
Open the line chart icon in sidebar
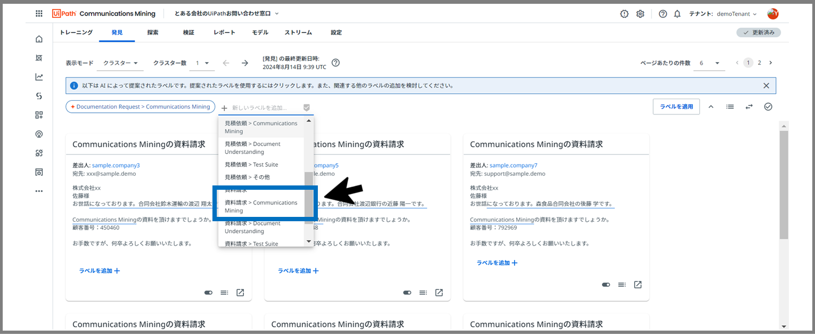click(39, 77)
